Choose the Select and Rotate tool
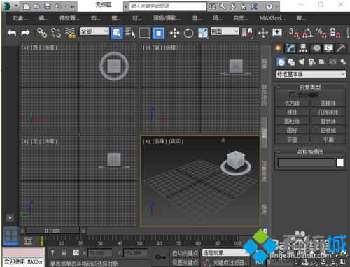This screenshot has height=267, width=350. point(188,33)
